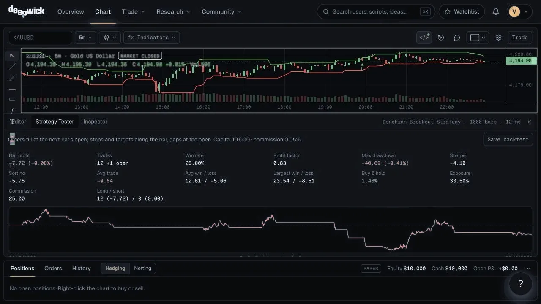Expand the Community menu

[221, 12]
